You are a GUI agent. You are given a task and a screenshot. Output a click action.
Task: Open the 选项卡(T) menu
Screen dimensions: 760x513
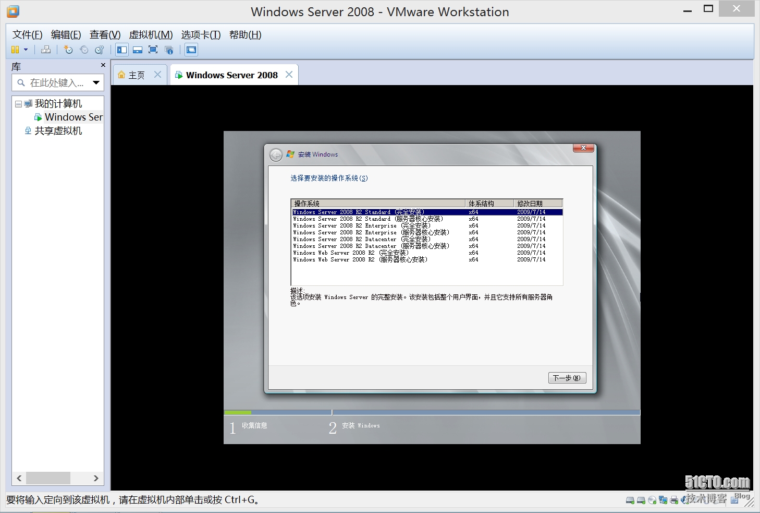pos(201,35)
